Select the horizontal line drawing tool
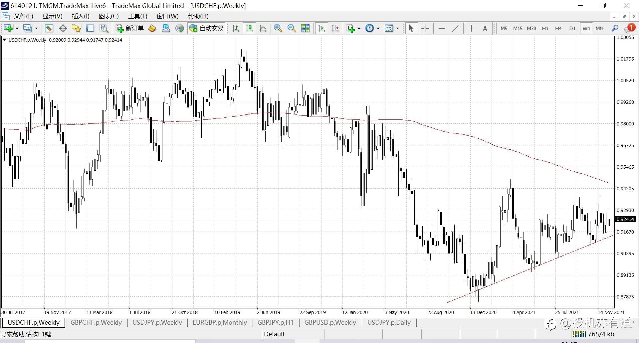Screen dimensions: 639x343 [442, 28]
